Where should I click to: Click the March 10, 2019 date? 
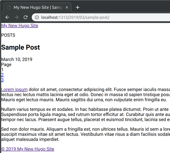[17, 59]
